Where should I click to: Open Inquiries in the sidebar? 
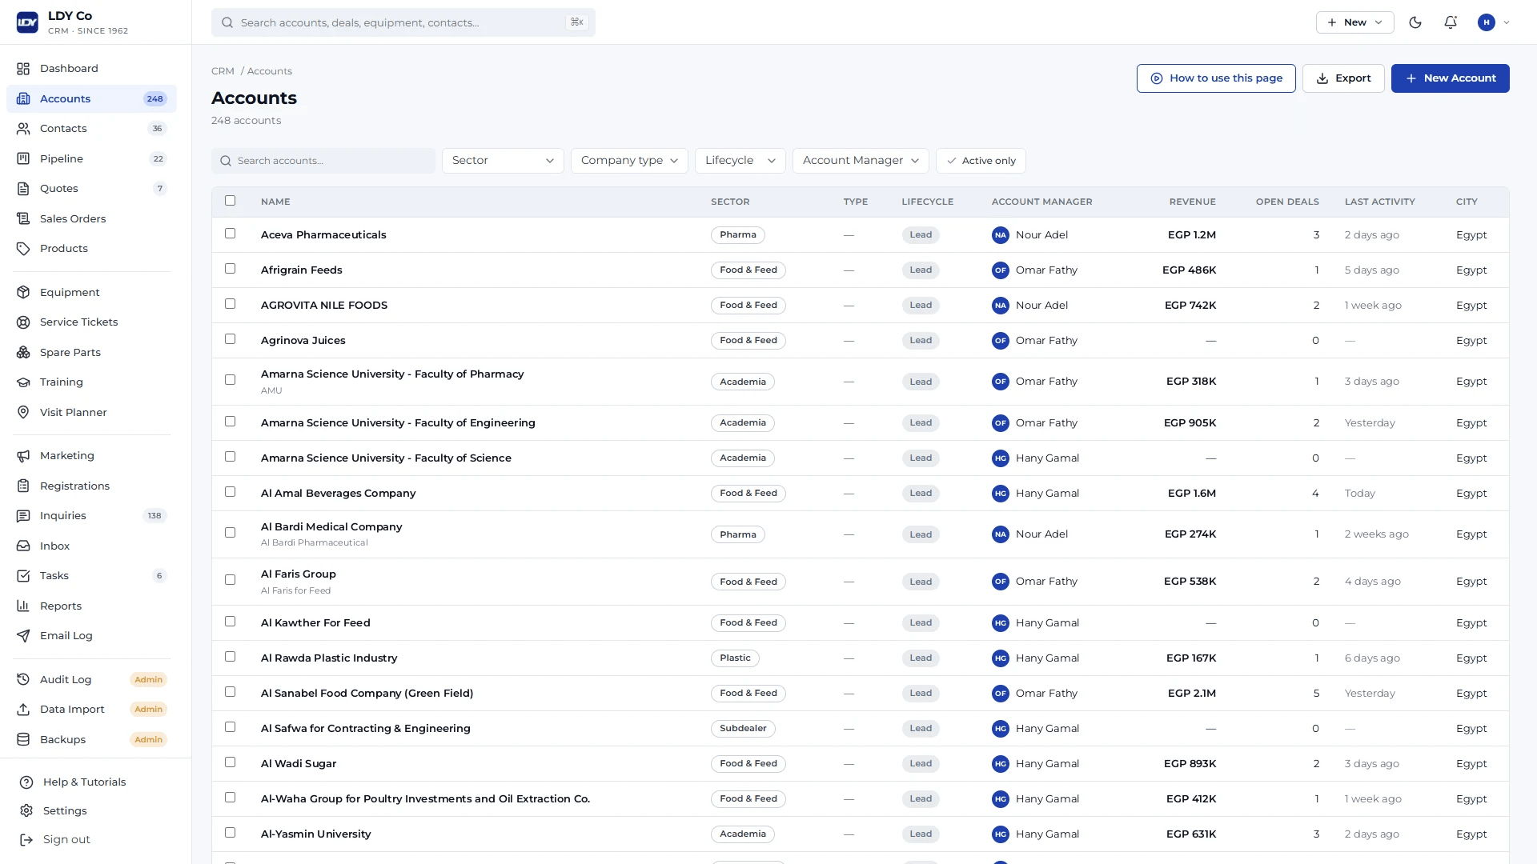pyautogui.click(x=91, y=516)
